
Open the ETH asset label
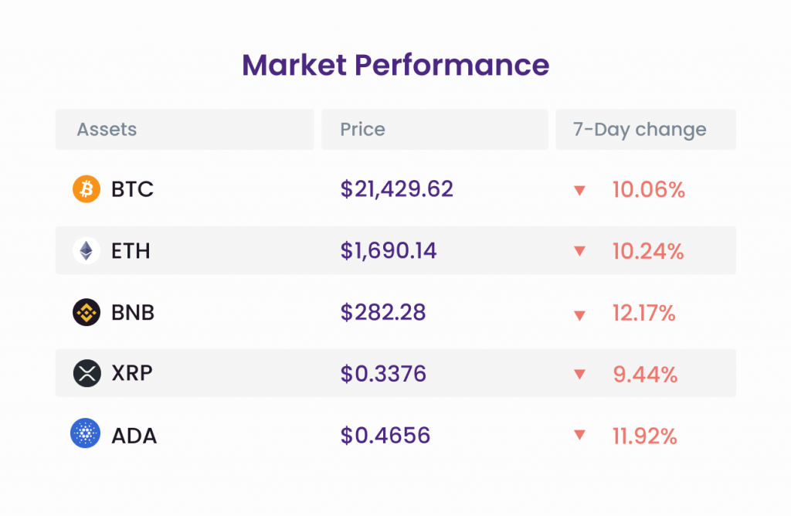[131, 251]
